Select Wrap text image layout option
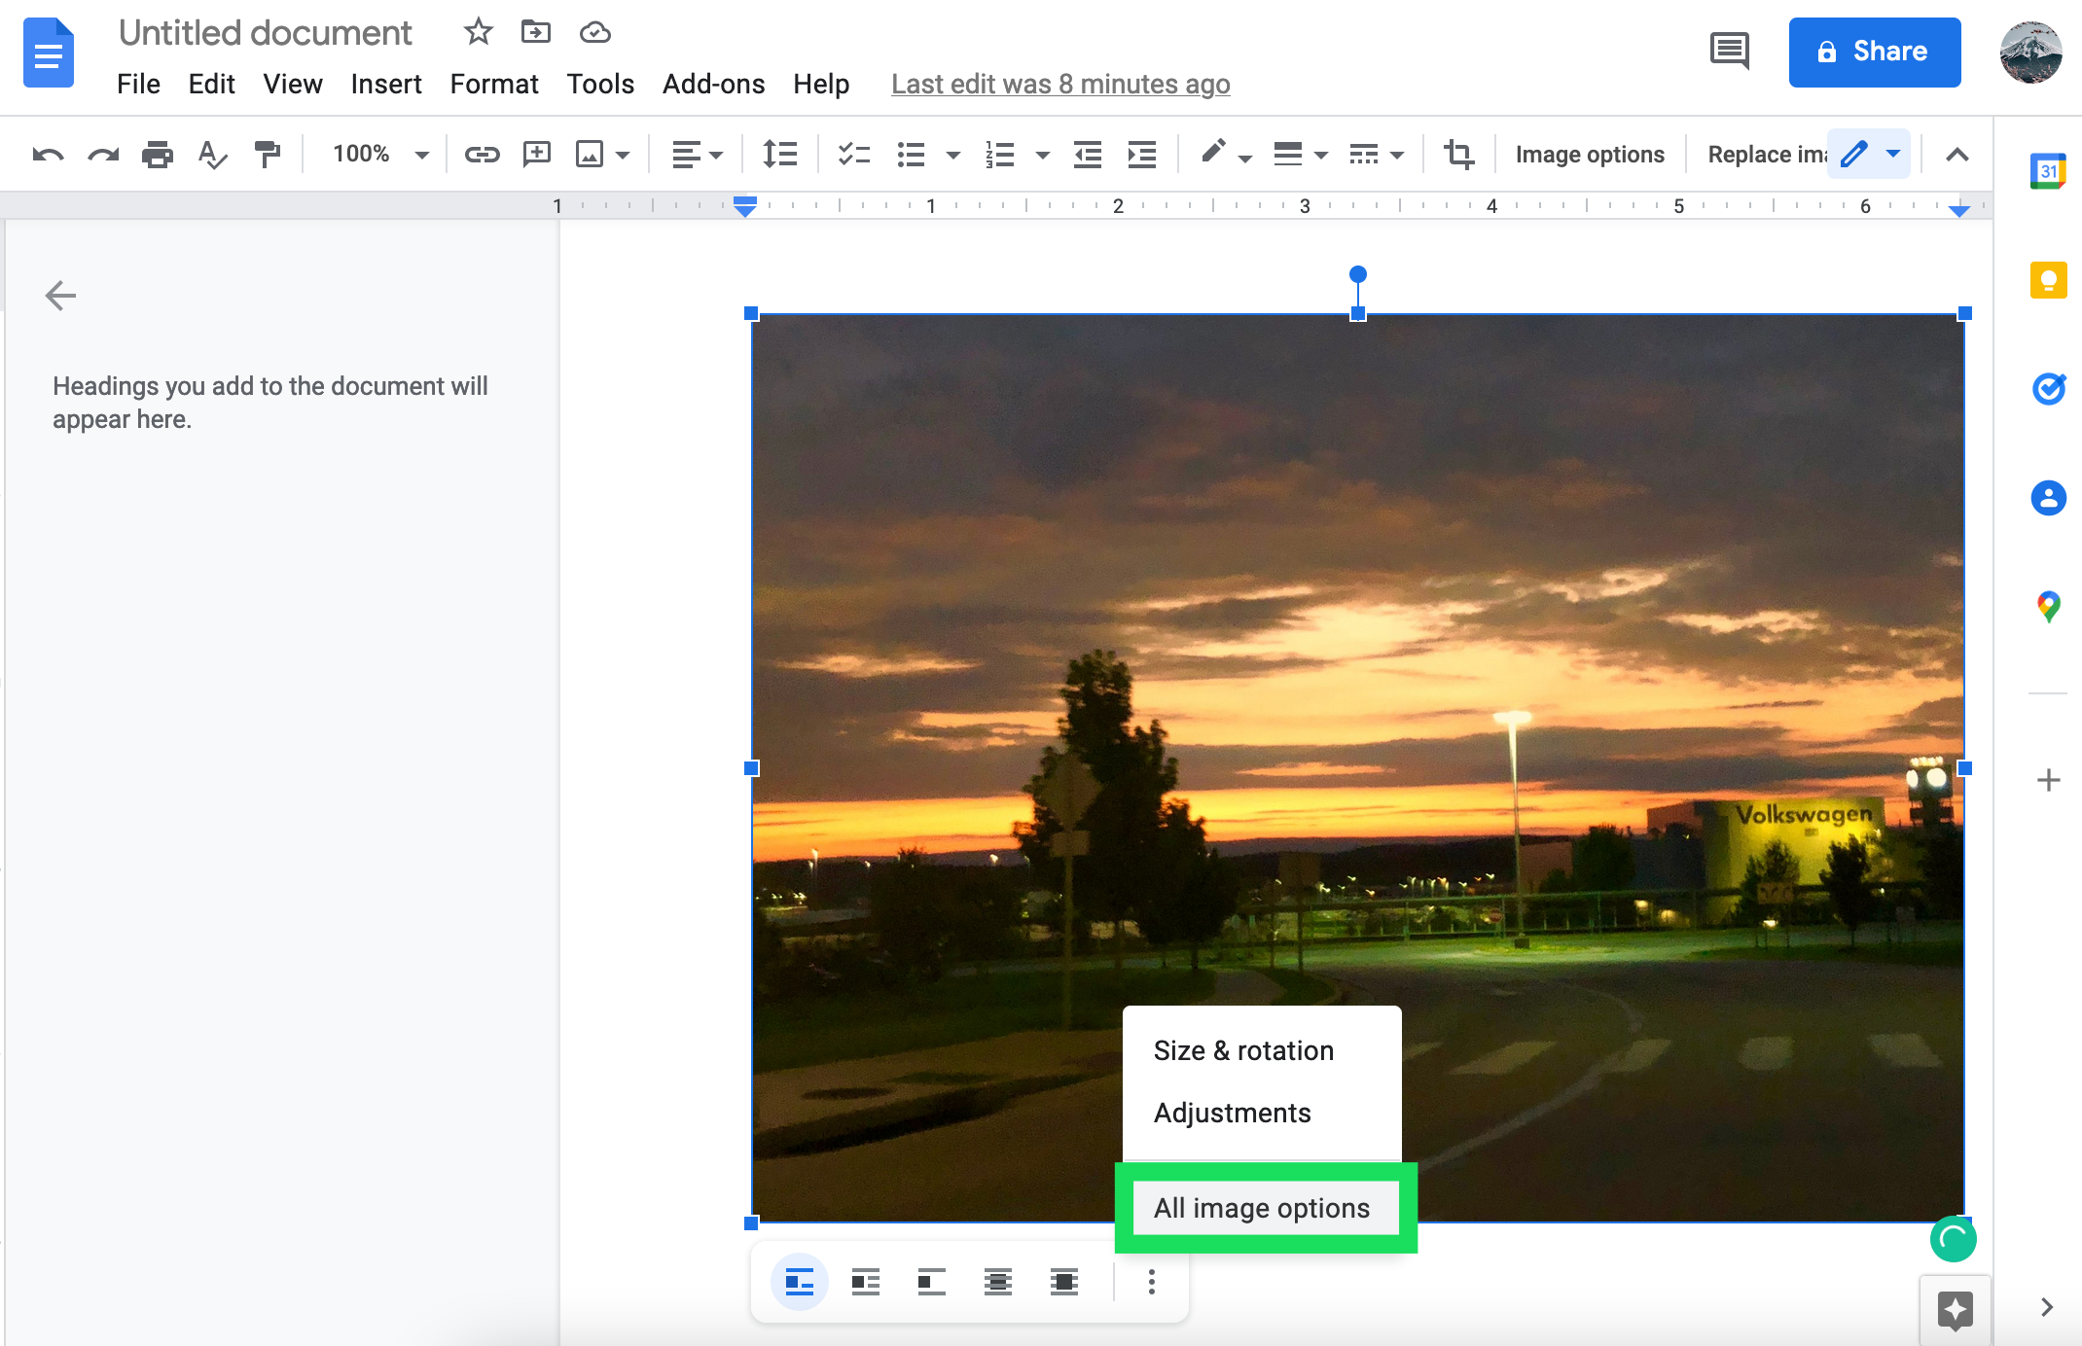 click(x=865, y=1282)
